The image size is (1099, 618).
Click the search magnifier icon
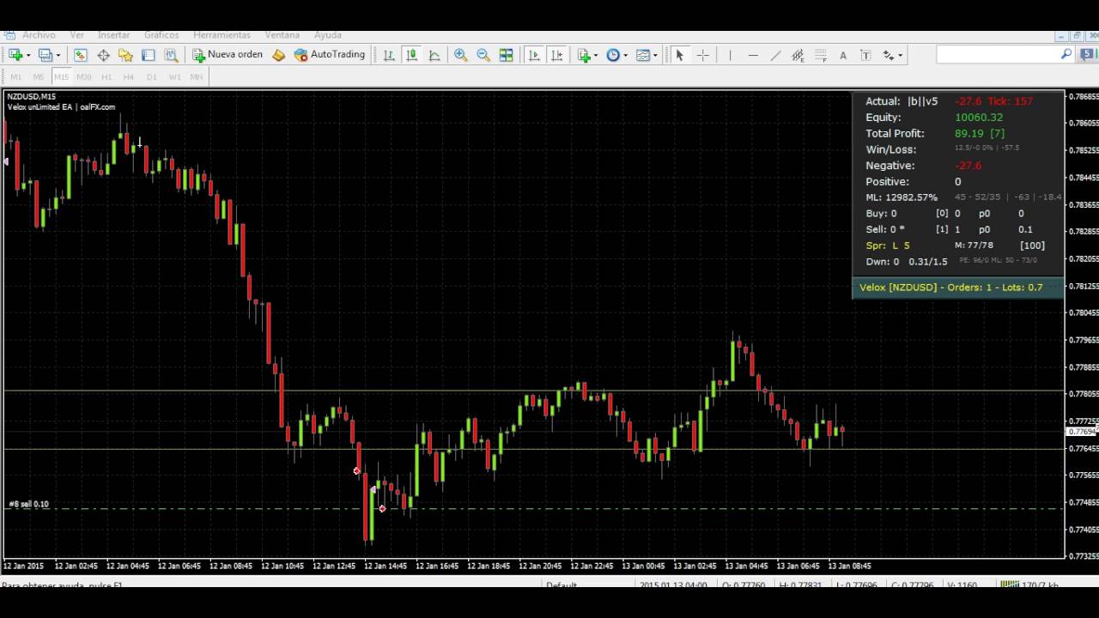click(x=1066, y=54)
